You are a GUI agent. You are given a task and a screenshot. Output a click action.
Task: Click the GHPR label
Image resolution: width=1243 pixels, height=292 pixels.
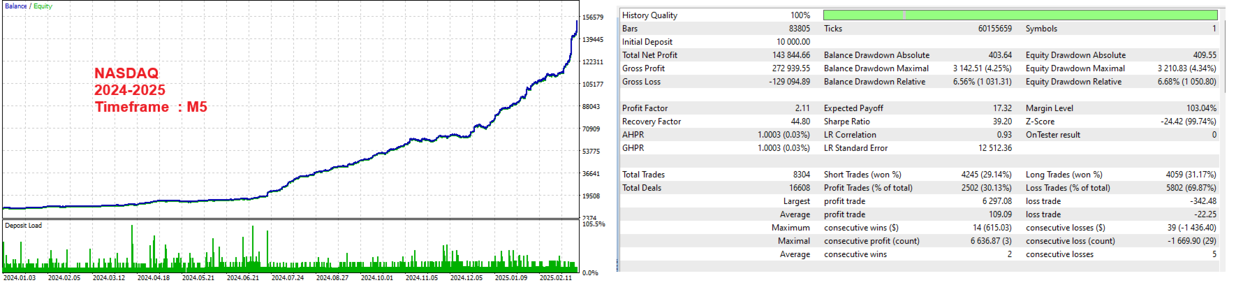click(x=633, y=148)
